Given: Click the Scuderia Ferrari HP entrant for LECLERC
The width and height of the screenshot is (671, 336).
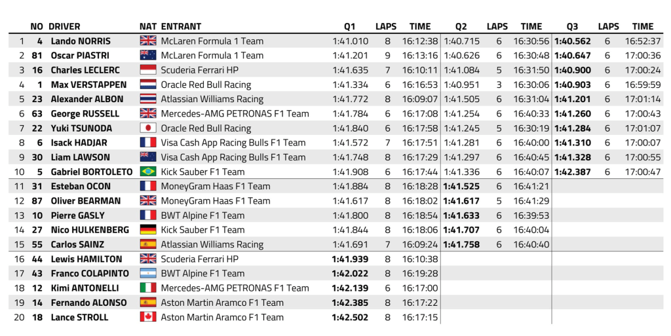Looking at the screenshot, I should tap(200, 70).
